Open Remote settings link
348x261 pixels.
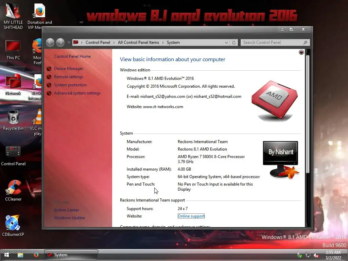[68, 77]
